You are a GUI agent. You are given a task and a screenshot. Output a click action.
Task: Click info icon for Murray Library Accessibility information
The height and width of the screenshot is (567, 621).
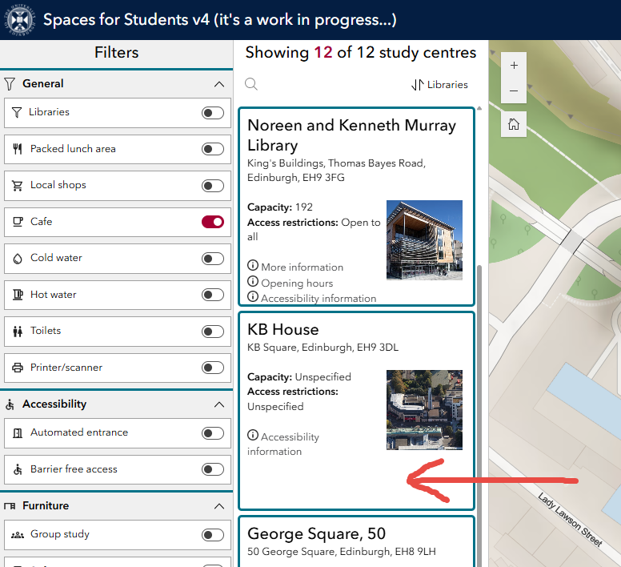(253, 296)
